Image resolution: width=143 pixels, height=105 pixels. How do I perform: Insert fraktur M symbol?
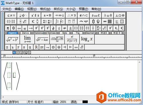(42, 47)
